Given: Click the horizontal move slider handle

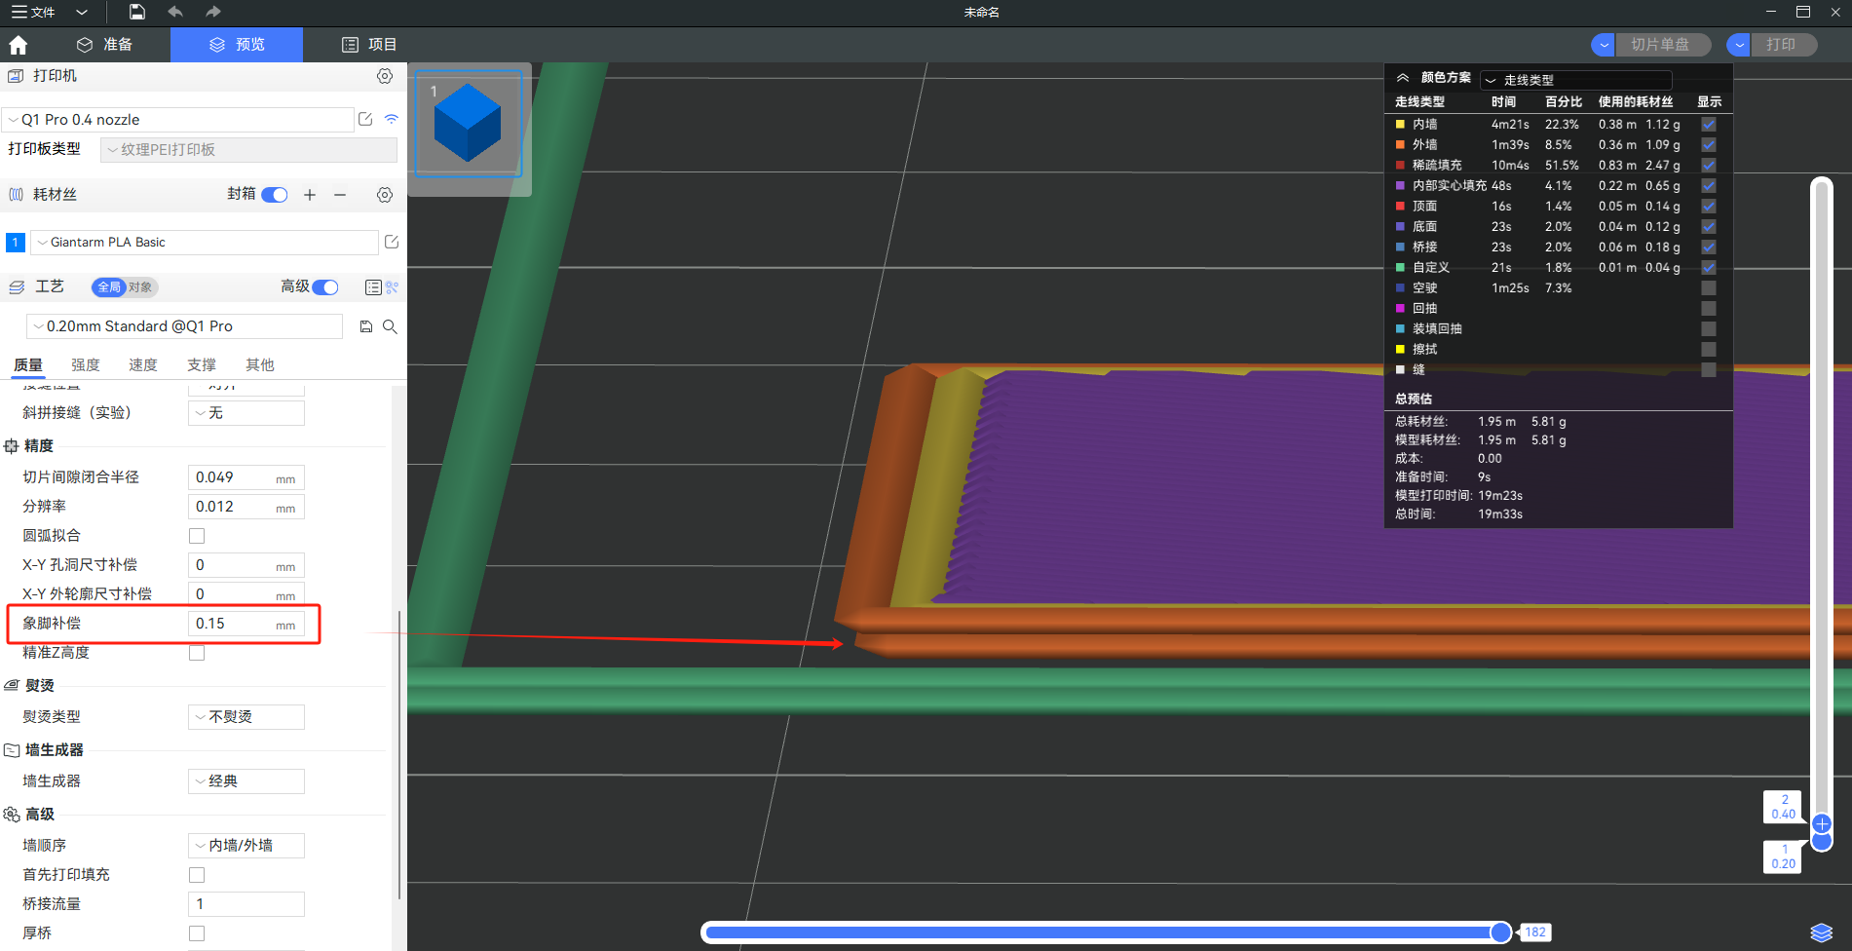Looking at the screenshot, I should pyautogui.click(x=1500, y=932).
